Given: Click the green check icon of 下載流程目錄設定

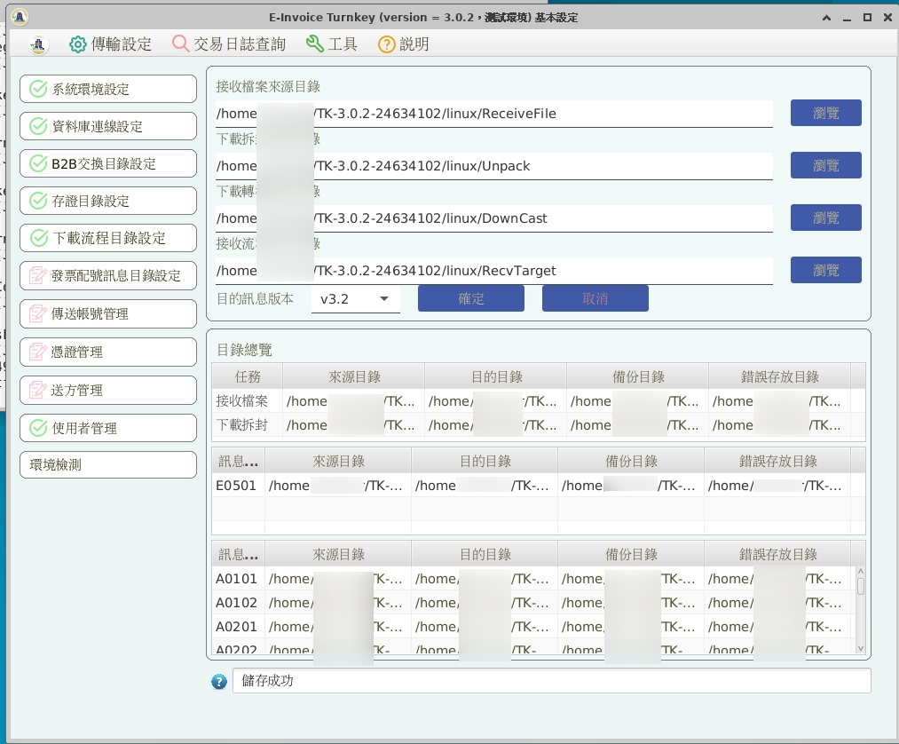Looking at the screenshot, I should (x=38, y=237).
